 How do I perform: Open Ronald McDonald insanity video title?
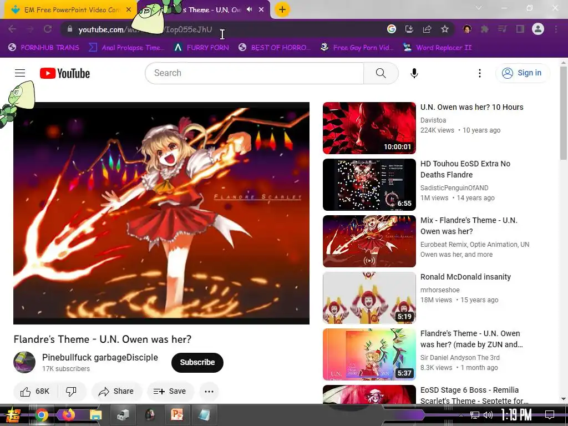pyautogui.click(x=465, y=277)
